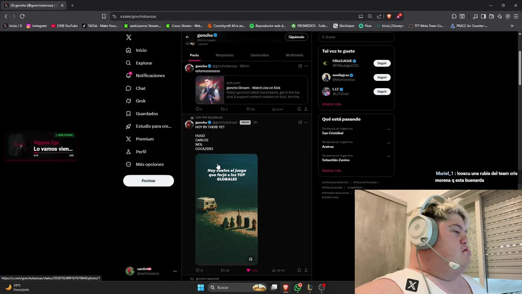Image resolution: width=522 pixels, height=294 pixels.
Task: Reply to the HOY RV THERE YET post
Action: tap(199, 270)
